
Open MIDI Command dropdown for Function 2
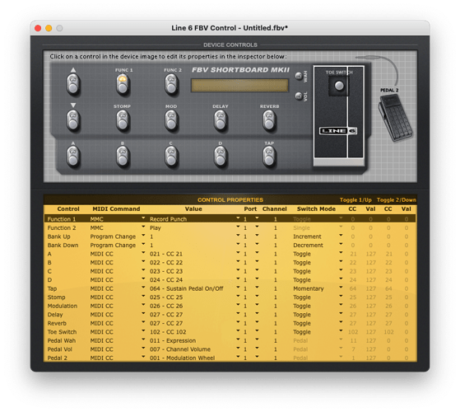click(143, 227)
